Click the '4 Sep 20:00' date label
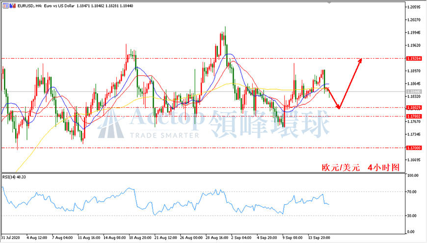The width and height of the screenshot is (427, 243). coord(267,238)
